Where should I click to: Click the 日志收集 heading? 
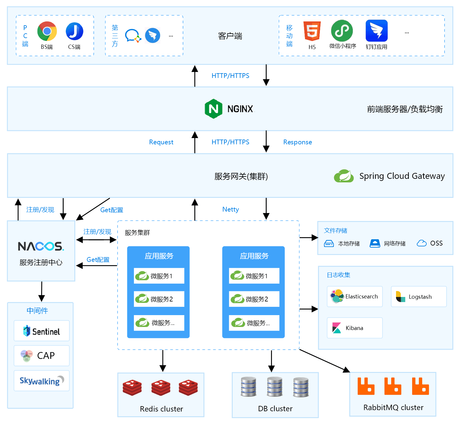point(339,275)
